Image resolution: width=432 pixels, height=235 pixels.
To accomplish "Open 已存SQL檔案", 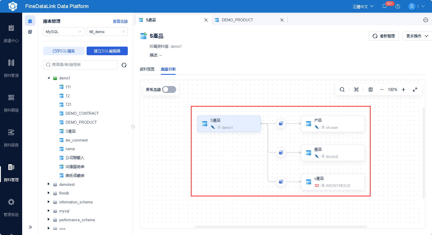I will 64,51.
